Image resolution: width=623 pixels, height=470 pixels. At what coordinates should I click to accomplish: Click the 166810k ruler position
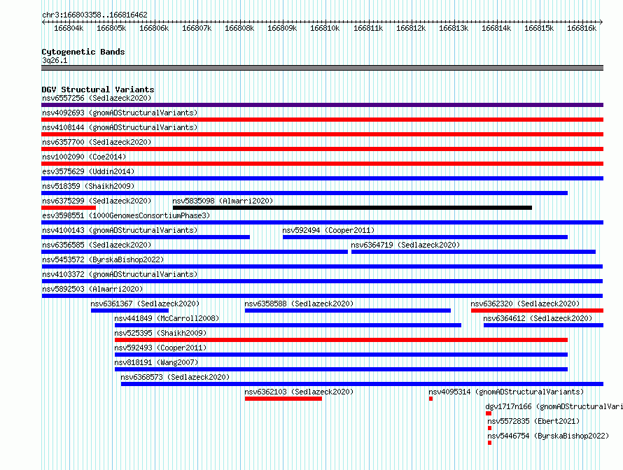point(325,28)
